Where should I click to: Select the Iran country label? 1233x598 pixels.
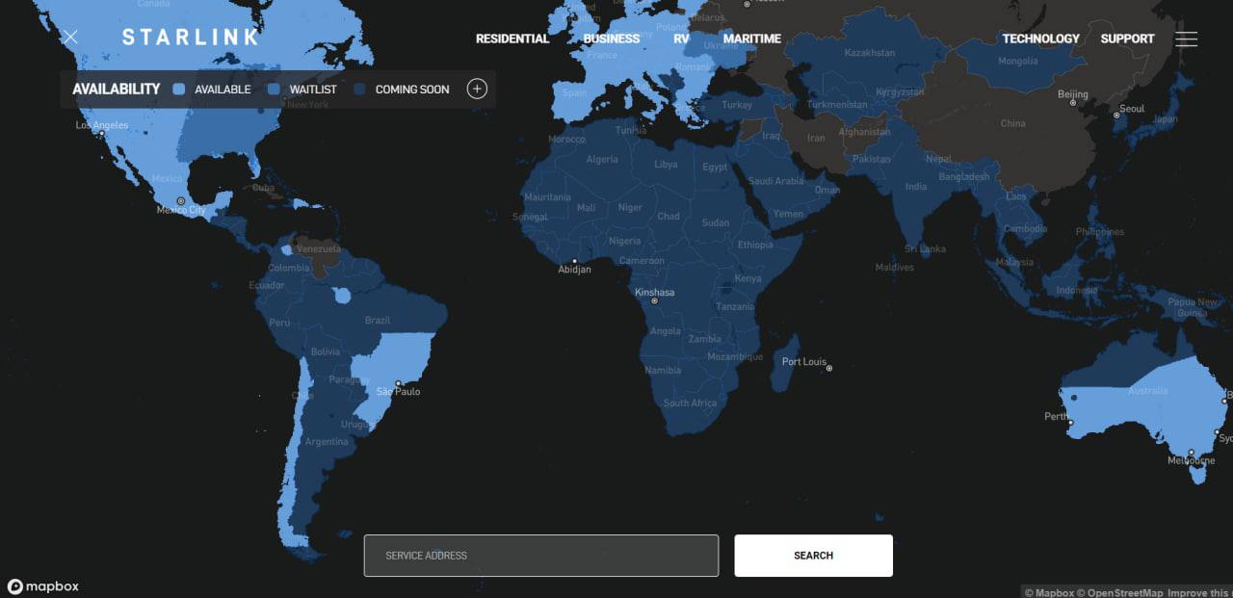coord(816,138)
